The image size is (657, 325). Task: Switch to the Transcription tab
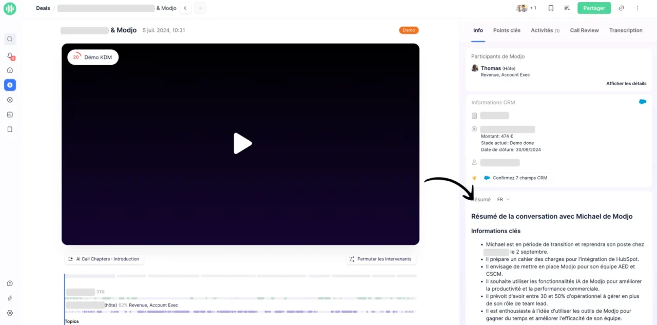[626, 30]
